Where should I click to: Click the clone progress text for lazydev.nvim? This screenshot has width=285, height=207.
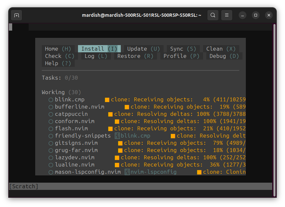(183, 158)
